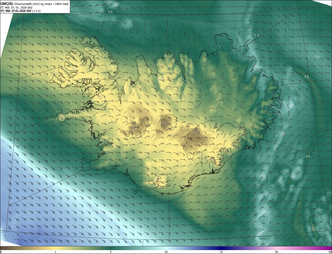
Task: Click the '1' tick on the colour scale
Action: coord(56,252)
